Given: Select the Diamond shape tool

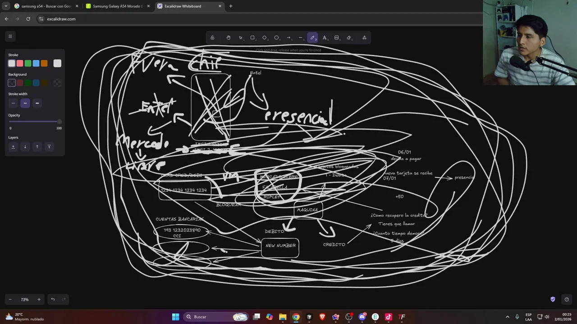Looking at the screenshot, I should click(265, 38).
